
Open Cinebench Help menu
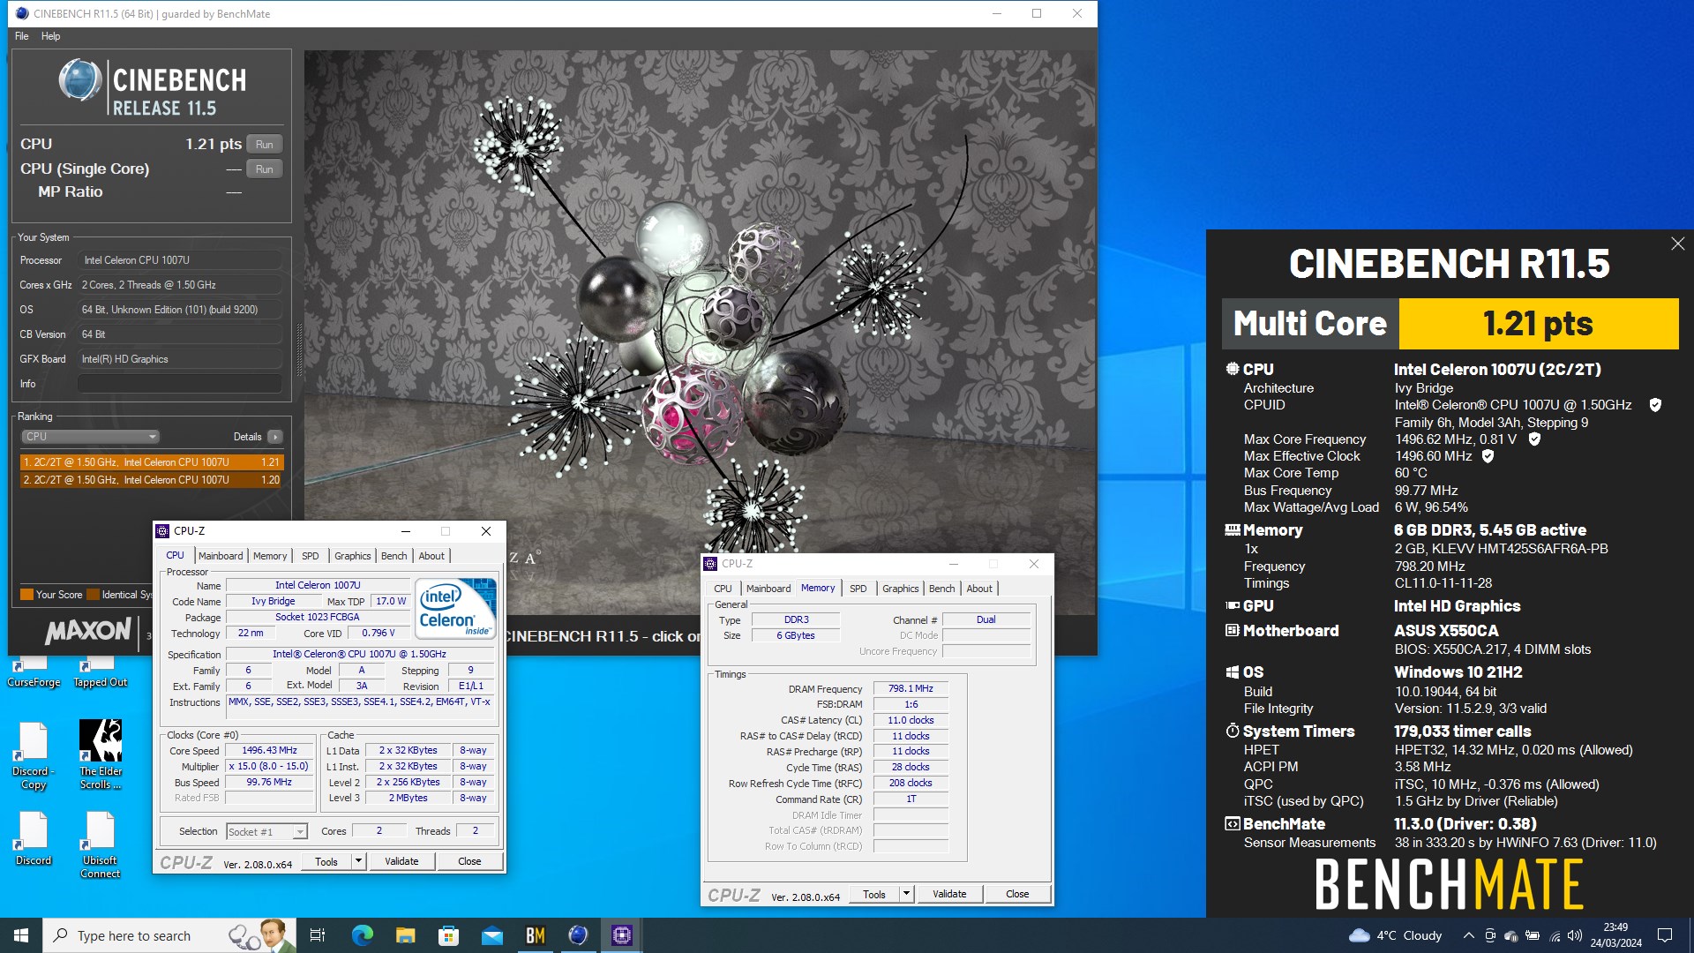(x=51, y=36)
